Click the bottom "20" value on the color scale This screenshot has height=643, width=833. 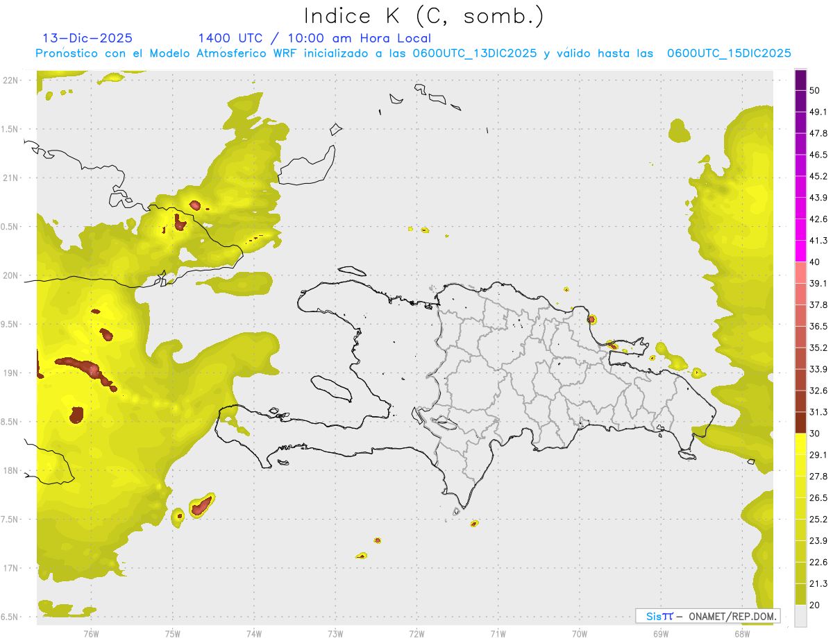tap(814, 605)
